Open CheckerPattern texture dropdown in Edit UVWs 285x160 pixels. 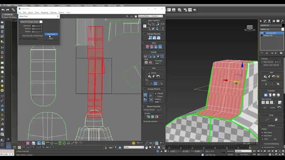click(x=151, y=16)
